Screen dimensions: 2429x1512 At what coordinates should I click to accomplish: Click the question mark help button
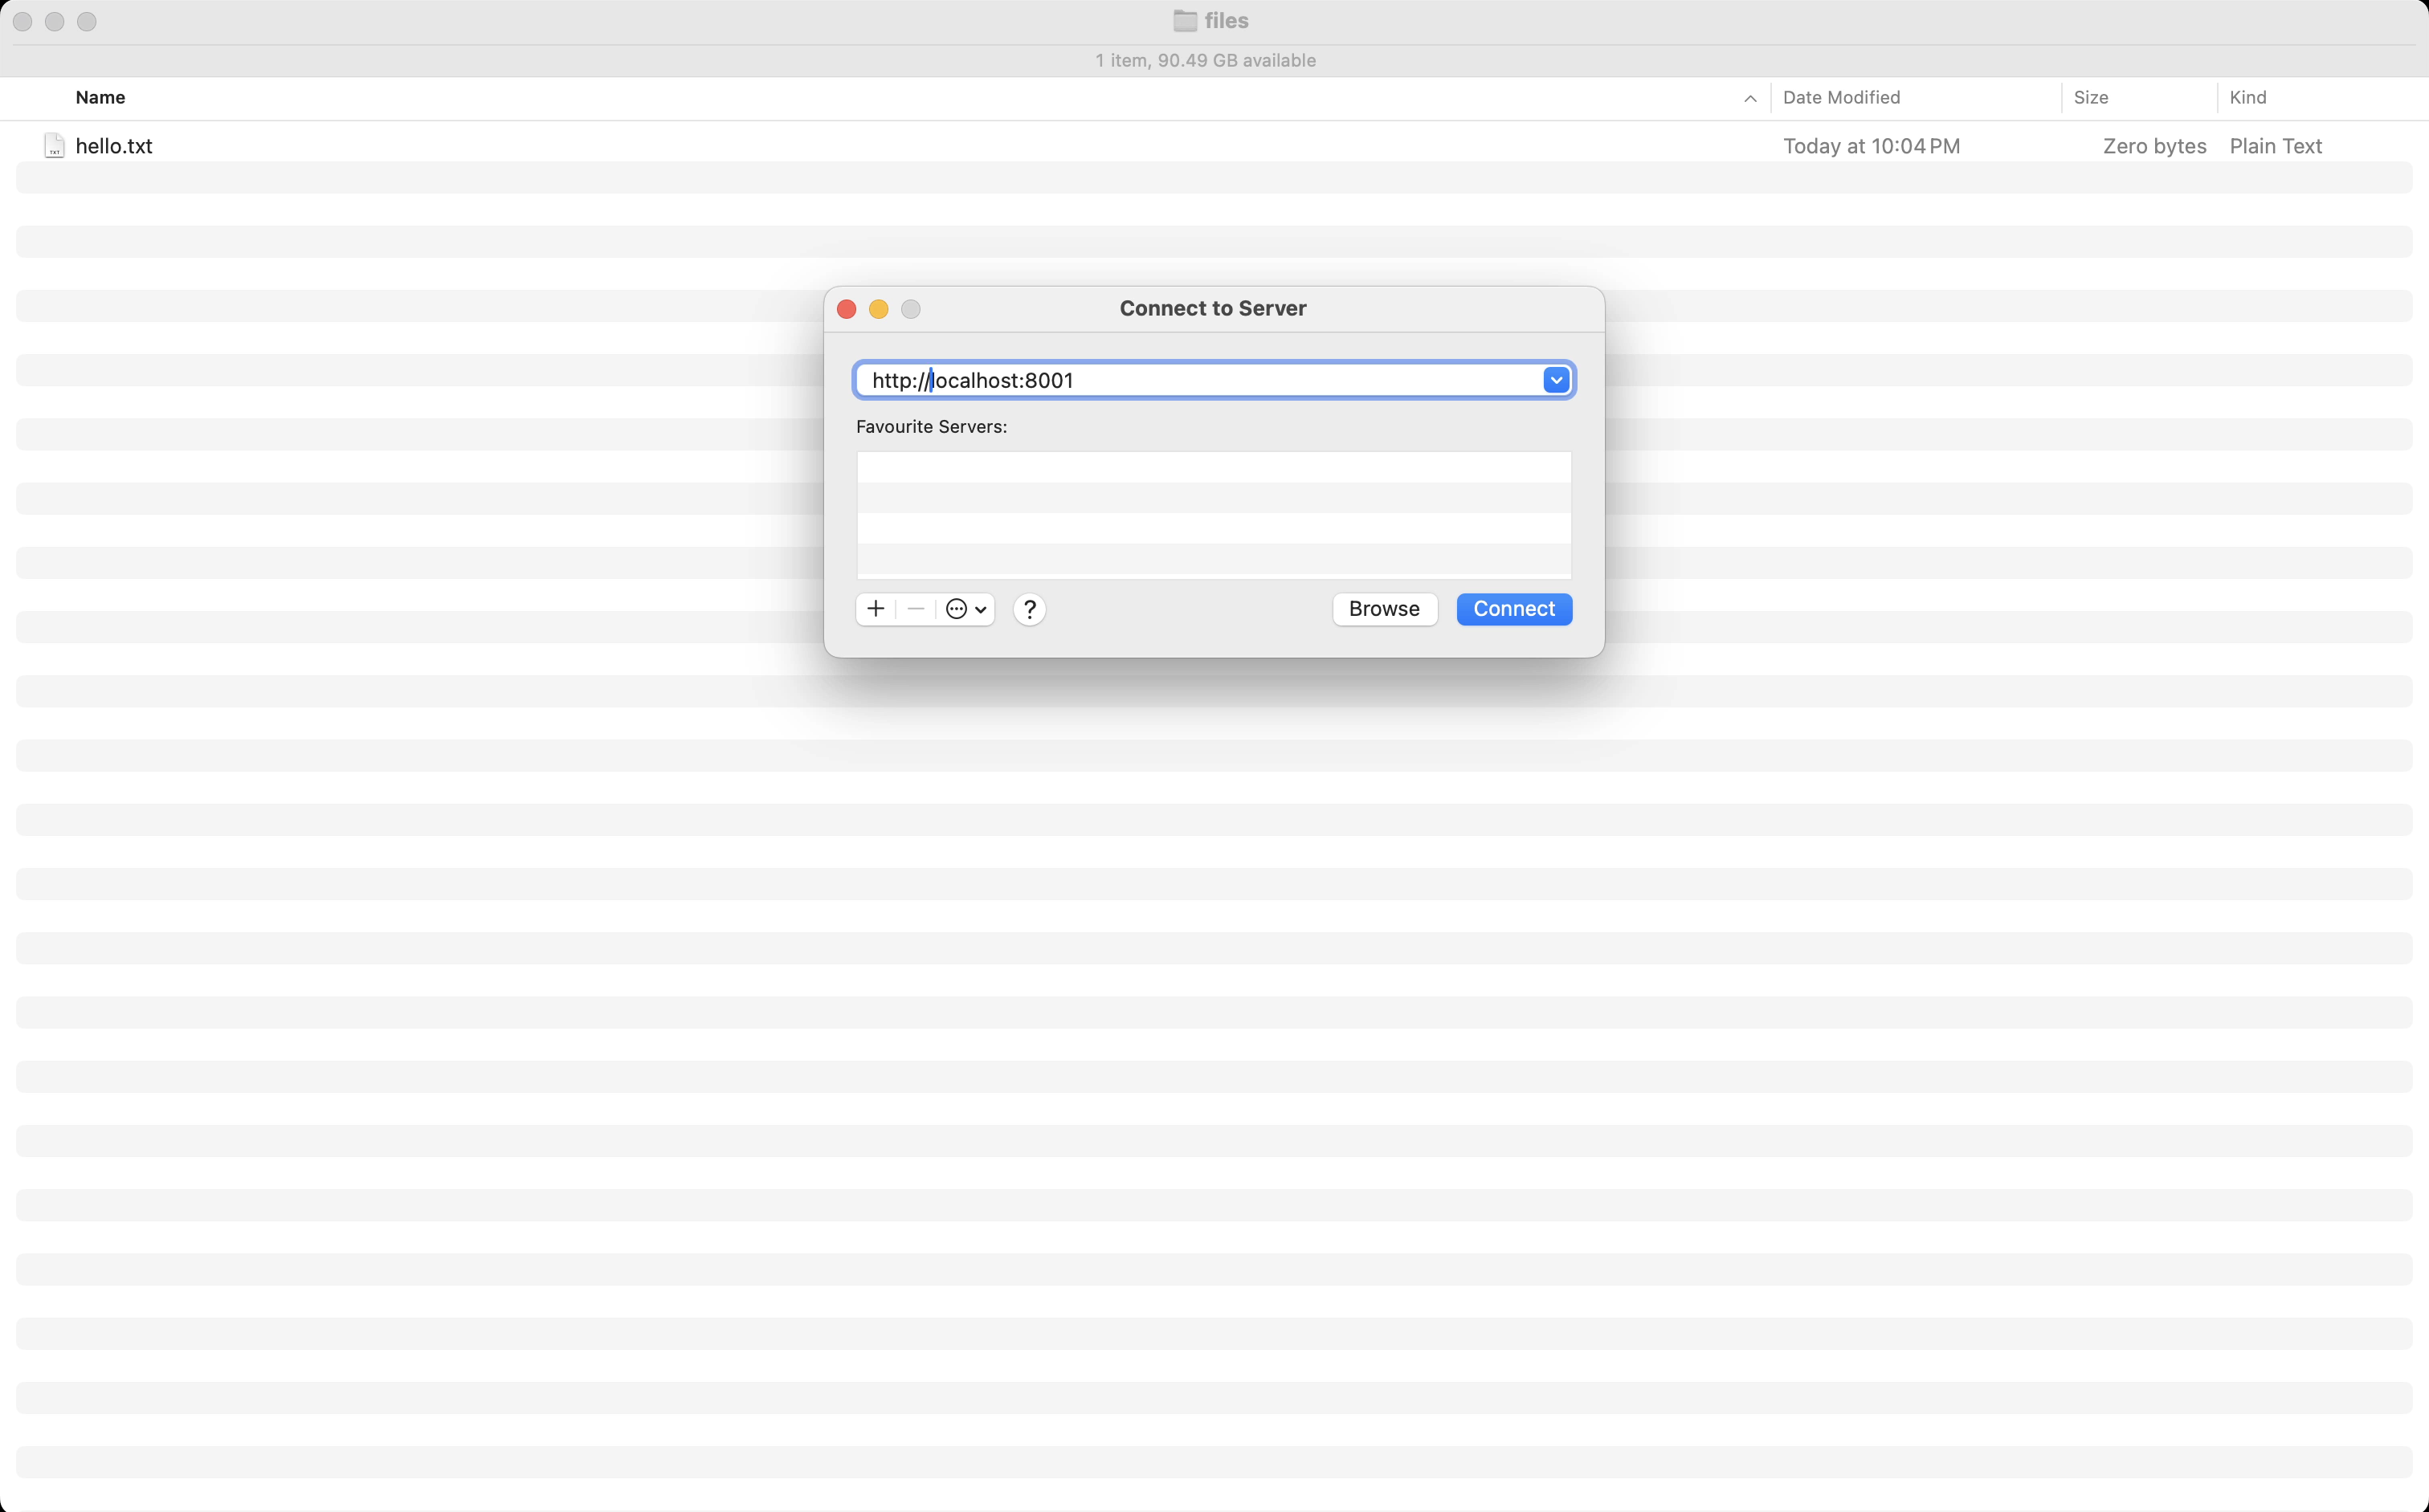click(x=1030, y=609)
